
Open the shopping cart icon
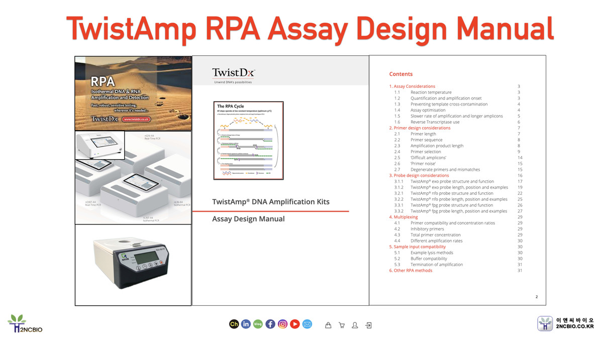click(x=342, y=325)
